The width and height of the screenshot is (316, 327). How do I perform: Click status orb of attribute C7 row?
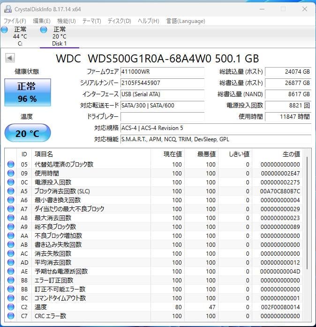click(11, 316)
